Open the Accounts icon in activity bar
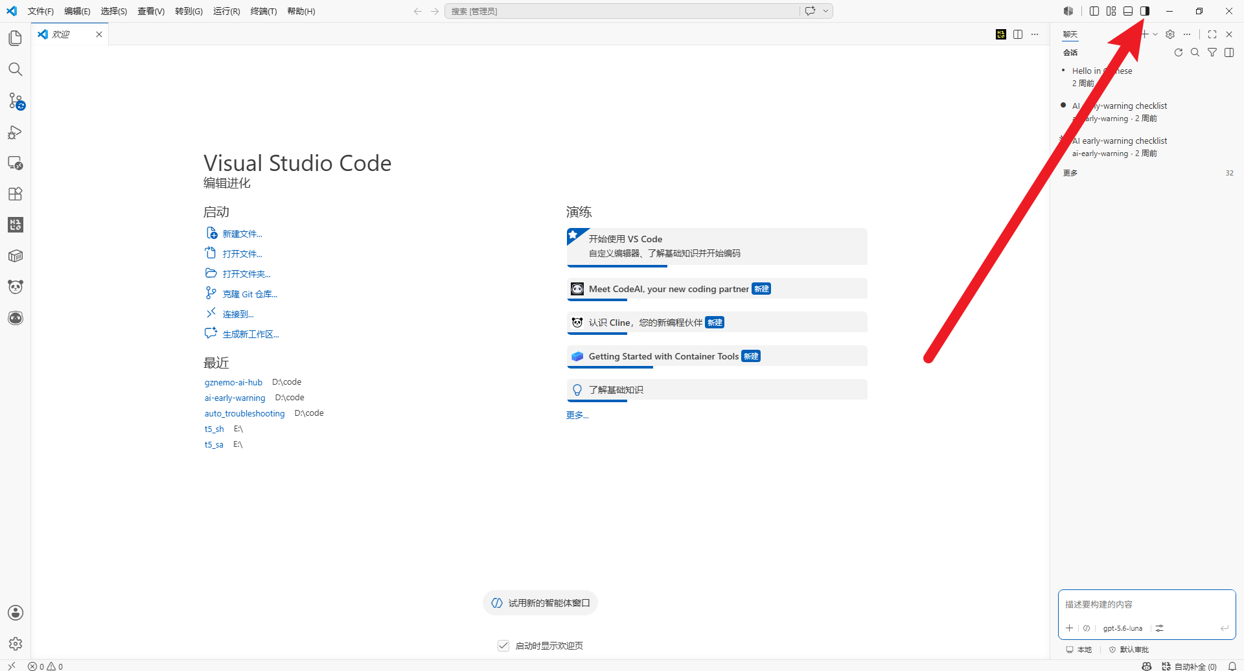Viewport: 1244px width, 671px height. pos(16,613)
